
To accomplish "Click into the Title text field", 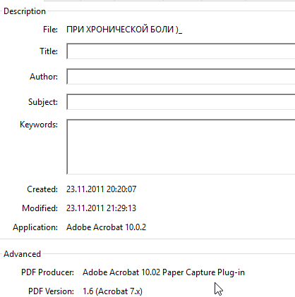I will [181, 51].
